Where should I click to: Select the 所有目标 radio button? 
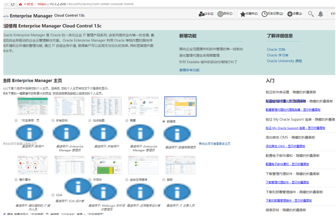point(52,120)
